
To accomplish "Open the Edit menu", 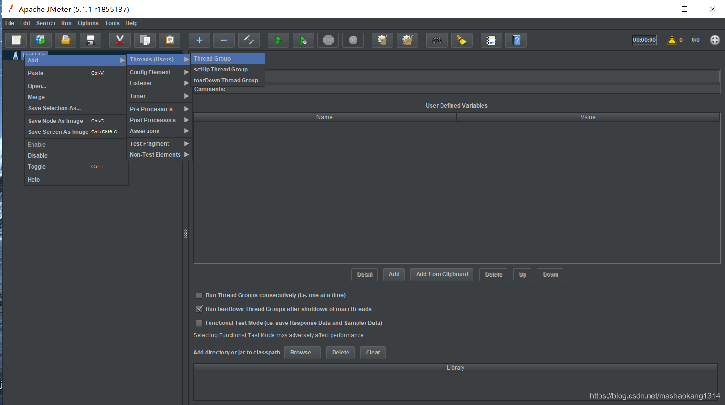I will coord(25,23).
